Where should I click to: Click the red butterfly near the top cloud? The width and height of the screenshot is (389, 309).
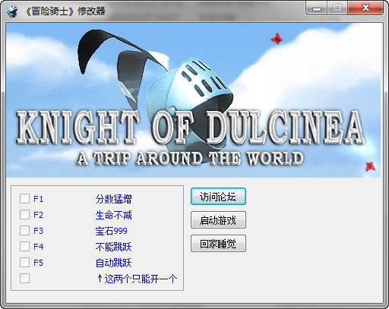277,39
